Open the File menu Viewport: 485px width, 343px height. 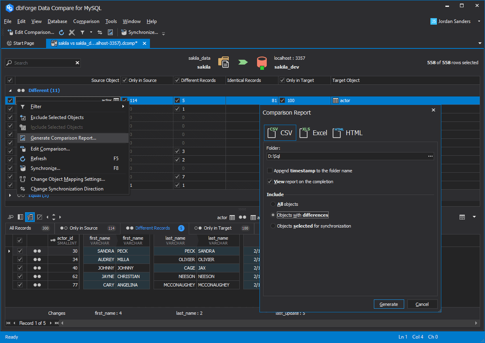8,21
